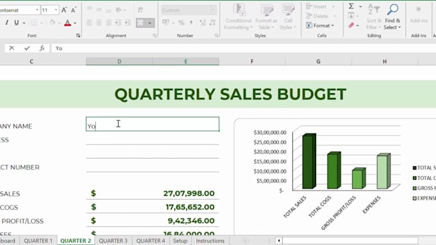This screenshot has height=245, width=436.
Task: Click the Wrap Text icon
Action: [140, 10]
